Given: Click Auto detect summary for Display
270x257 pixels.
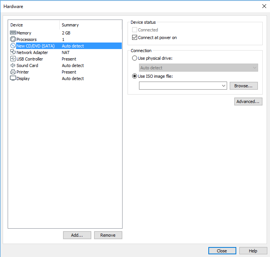Looking at the screenshot, I should [73, 79].
